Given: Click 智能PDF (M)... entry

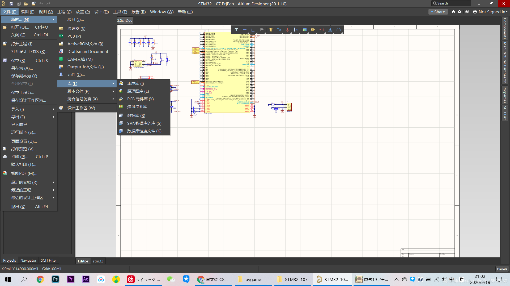Looking at the screenshot, I should click(29, 173).
